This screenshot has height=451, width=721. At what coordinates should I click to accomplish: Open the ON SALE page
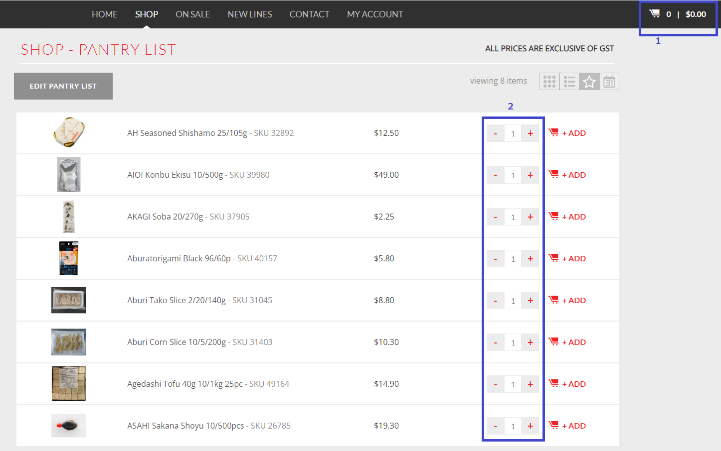[x=192, y=14]
